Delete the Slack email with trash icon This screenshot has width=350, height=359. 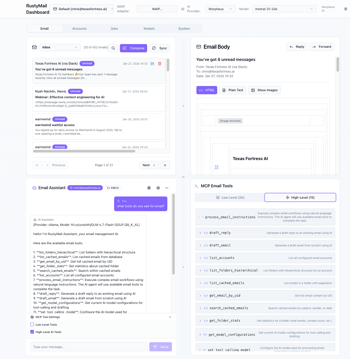pos(160,64)
